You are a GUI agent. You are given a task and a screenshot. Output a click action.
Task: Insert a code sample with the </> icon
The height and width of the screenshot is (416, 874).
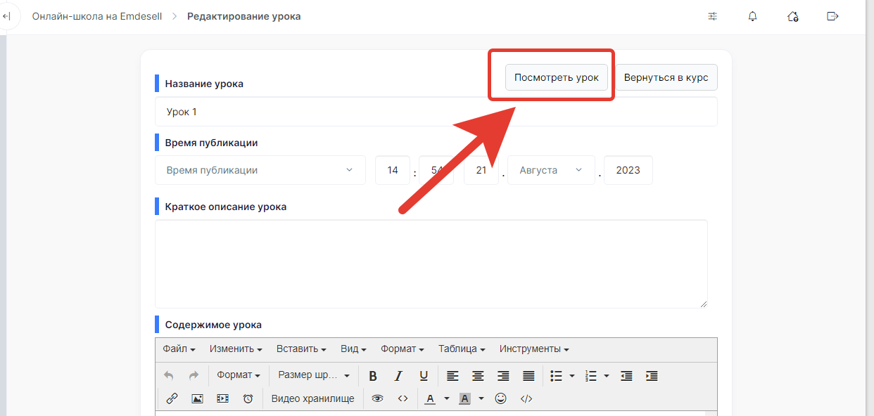[526, 398]
